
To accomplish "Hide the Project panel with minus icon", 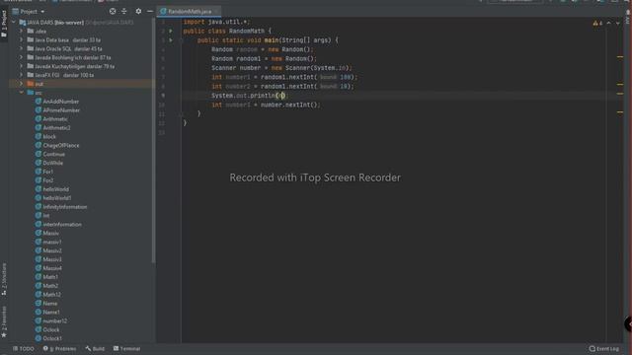I will (x=149, y=11).
